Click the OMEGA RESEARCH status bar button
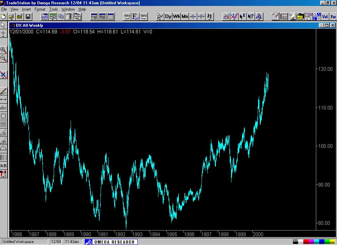 point(111,242)
